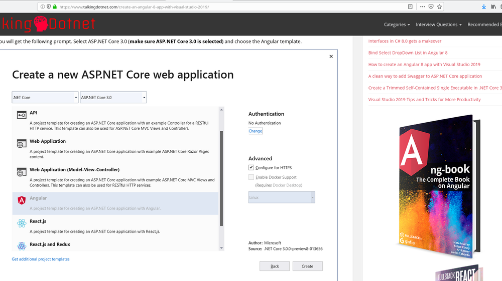Click the Angular shield logo icon
Image resolution: width=502 pixels, height=281 pixels.
tap(22, 200)
